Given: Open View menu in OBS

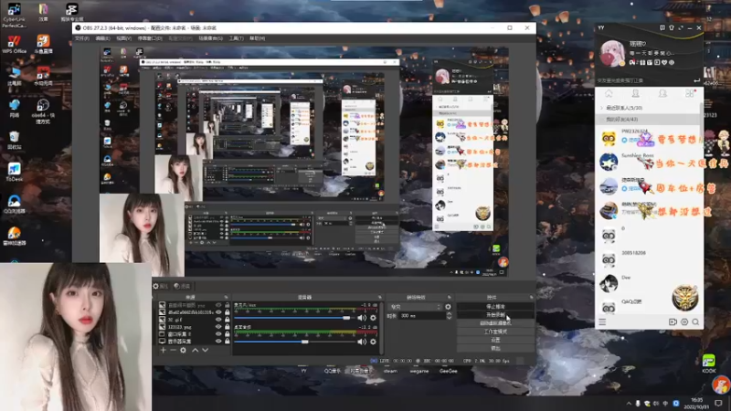Looking at the screenshot, I should pyautogui.click(x=123, y=38).
